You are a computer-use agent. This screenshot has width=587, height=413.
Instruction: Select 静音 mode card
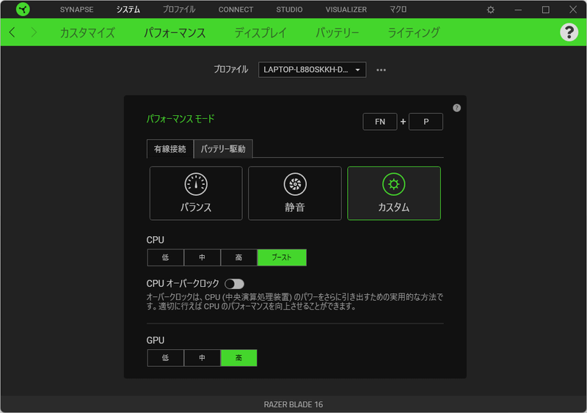pos(295,193)
